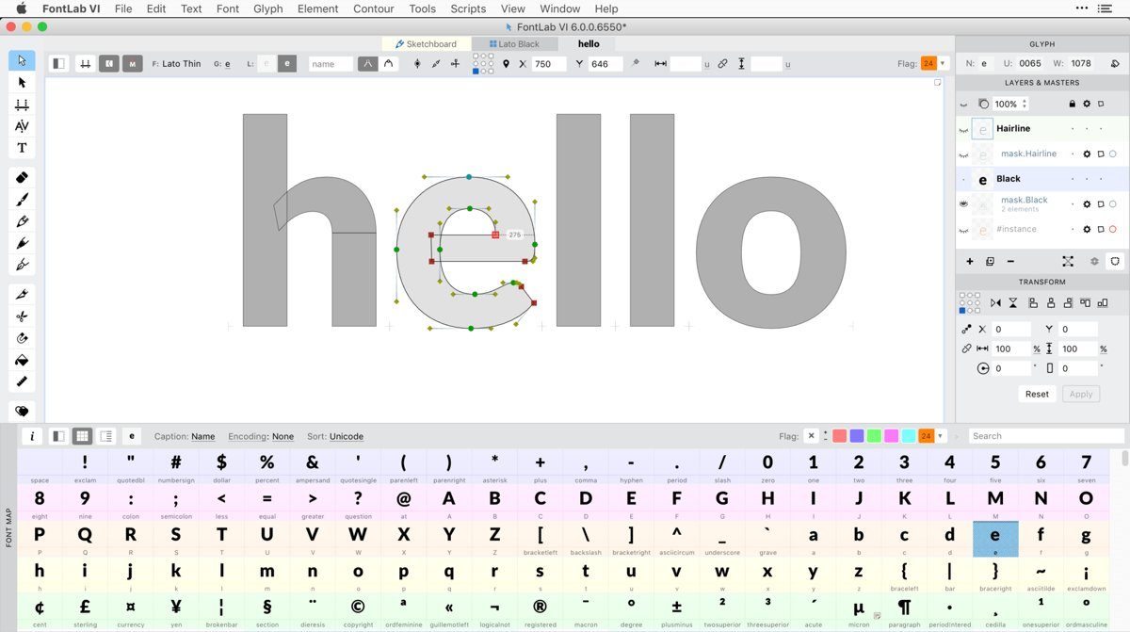Select the Knife tool

22,294
